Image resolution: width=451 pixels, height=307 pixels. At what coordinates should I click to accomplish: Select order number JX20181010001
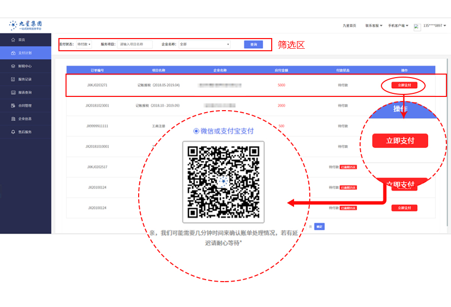97,146
